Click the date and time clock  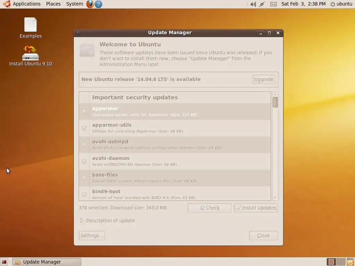point(303,4)
